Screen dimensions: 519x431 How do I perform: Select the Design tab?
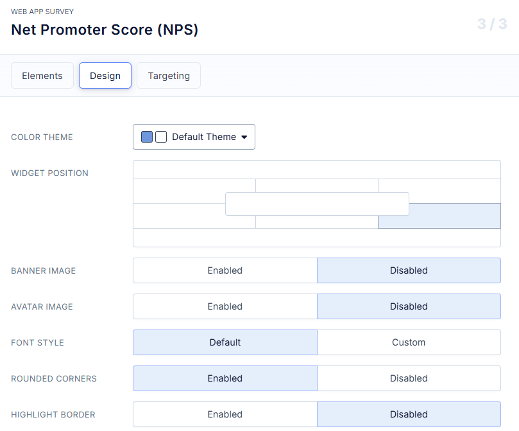tap(105, 76)
